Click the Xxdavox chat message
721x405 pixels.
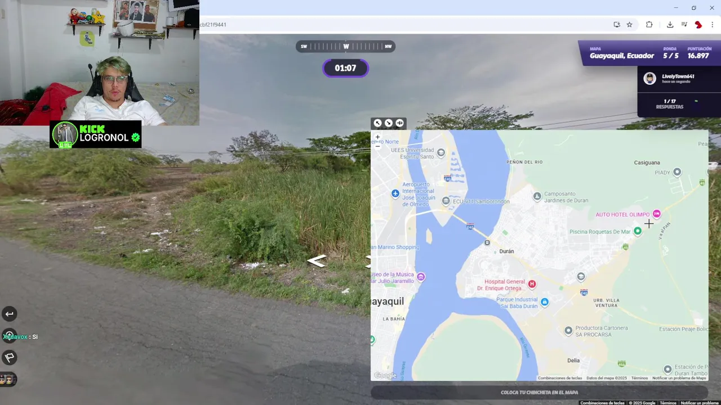[x=20, y=337]
